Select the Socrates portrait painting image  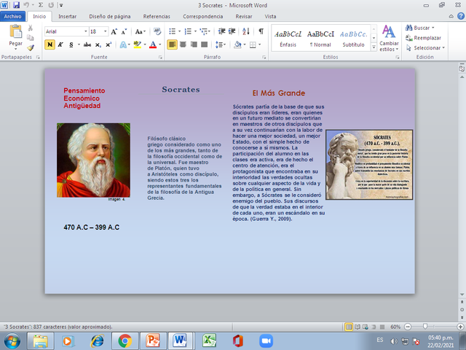coord(93,160)
